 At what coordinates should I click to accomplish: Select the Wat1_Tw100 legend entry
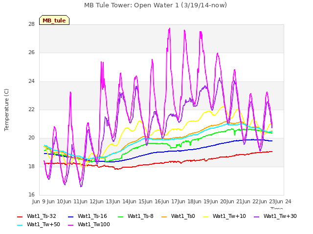(x=89, y=225)
